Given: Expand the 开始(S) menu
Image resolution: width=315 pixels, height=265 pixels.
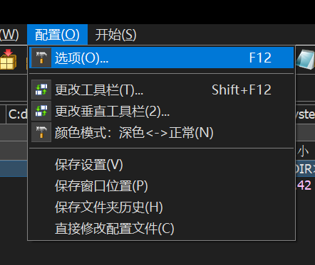Looking at the screenshot, I should 115,35.
